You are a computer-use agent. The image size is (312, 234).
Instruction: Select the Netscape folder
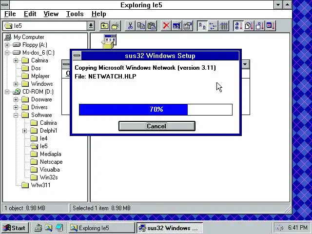tap(46, 162)
